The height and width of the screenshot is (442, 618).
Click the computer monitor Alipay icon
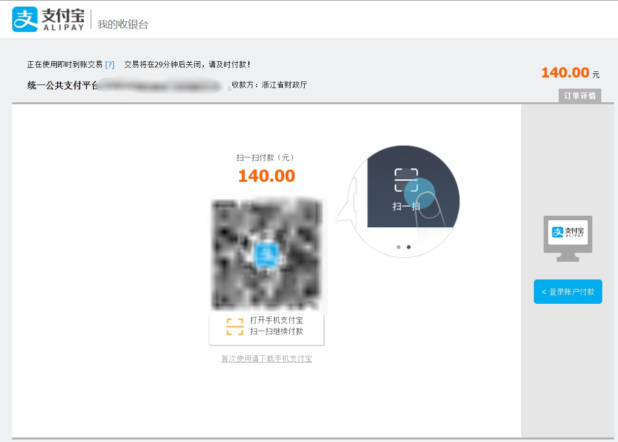click(x=568, y=238)
